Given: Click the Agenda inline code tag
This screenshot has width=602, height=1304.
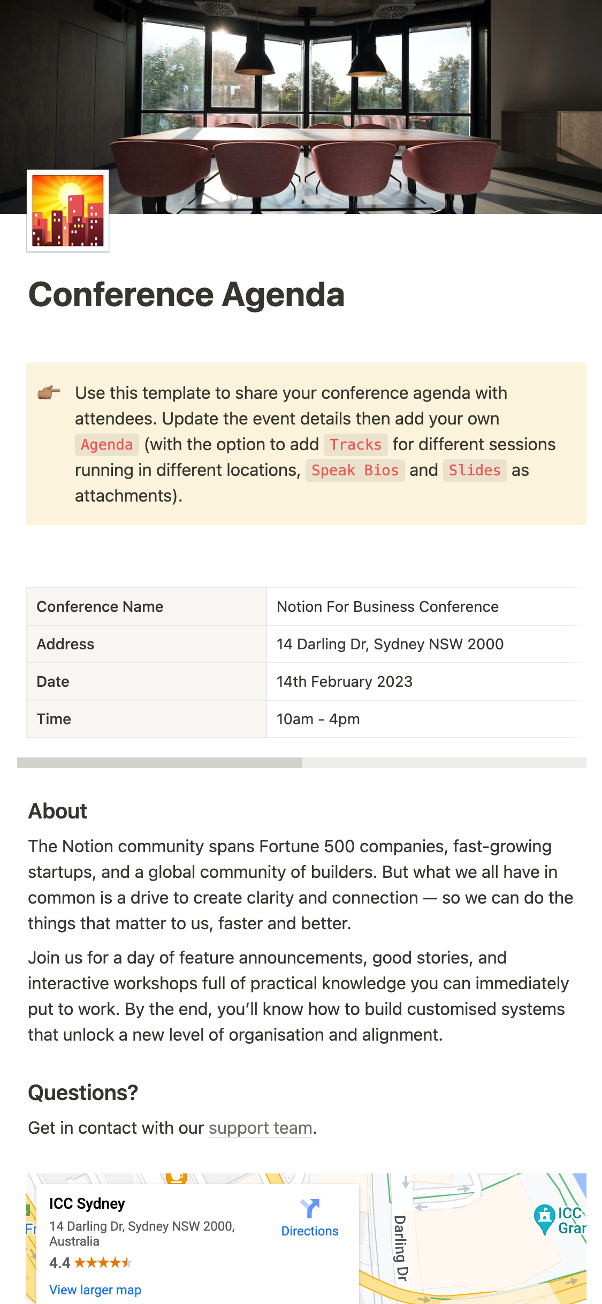Looking at the screenshot, I should (106, 444).
